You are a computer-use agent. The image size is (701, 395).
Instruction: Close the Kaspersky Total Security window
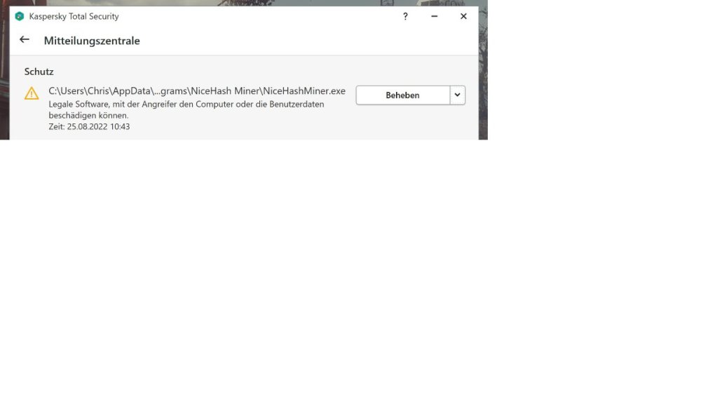point(463,17)
